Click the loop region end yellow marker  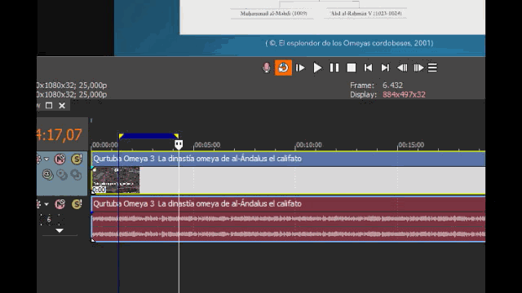pyautogui.click(x=176, y=136)
